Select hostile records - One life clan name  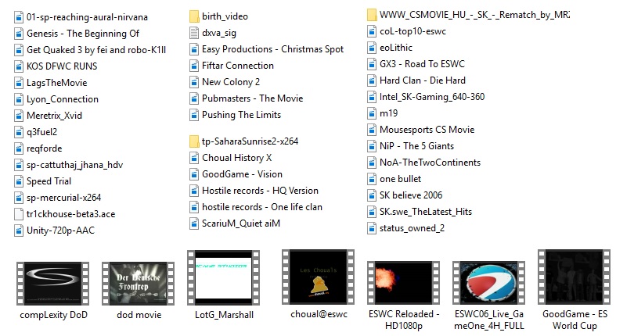[262, 207]
